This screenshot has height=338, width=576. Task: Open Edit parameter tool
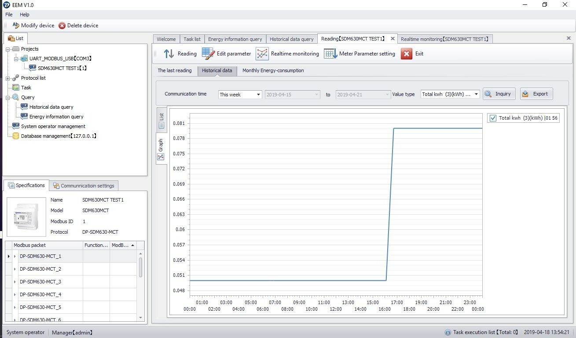208,54
